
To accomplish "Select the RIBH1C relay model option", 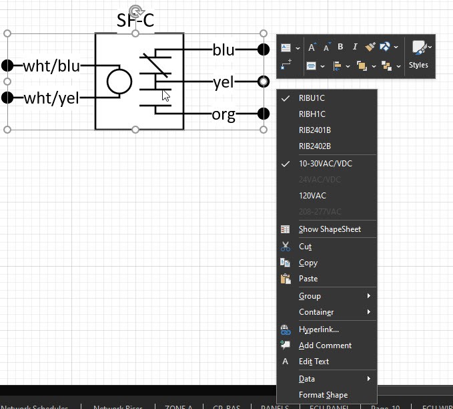I will (x=312, y=114).
